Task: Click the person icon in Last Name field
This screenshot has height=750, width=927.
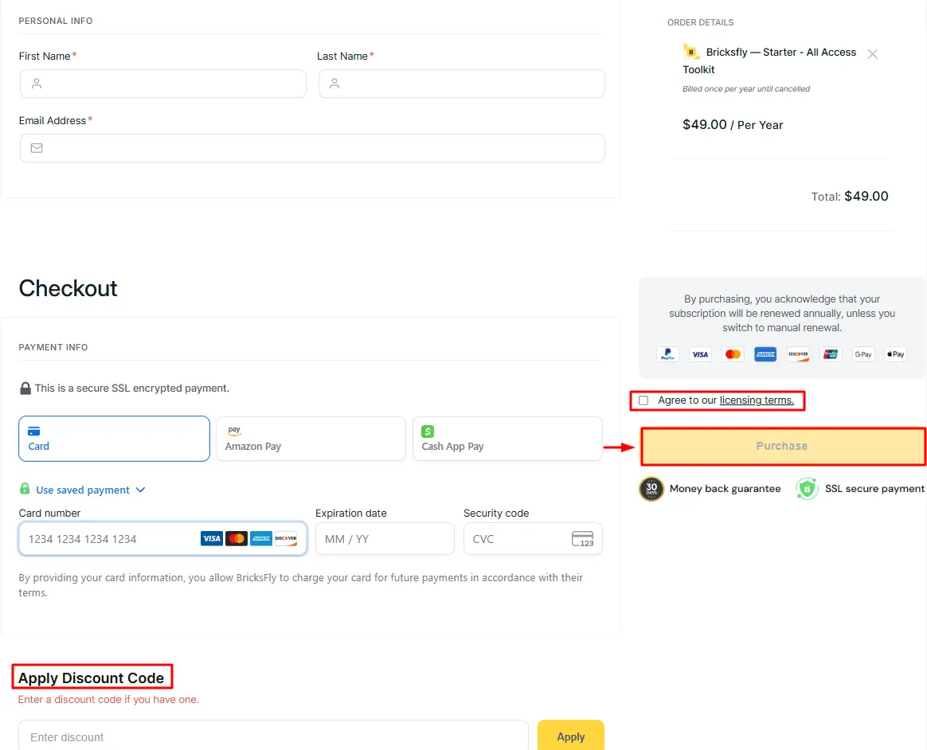Action: tap(334, 84)
